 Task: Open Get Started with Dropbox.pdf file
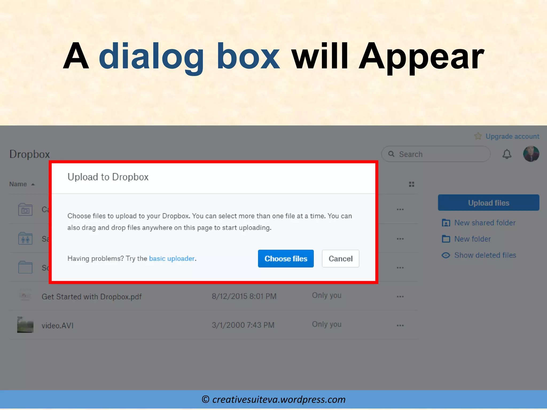pos(92,297)
